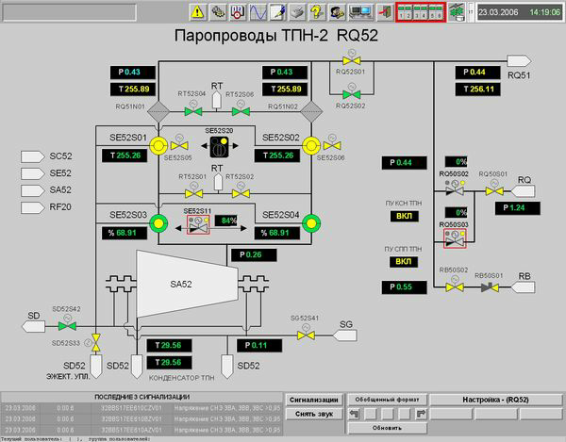Select yellow valve RB50S02
This screenshot has height=442, width=566.
click(455, 287)
